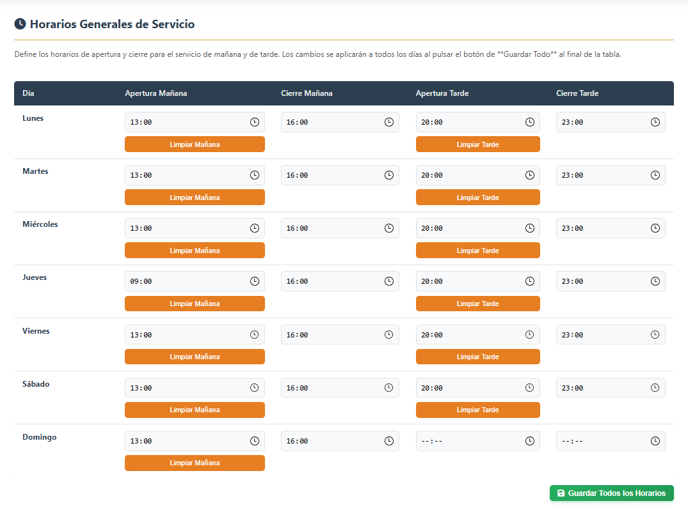Image resolution: width=688 pixels, height=510 pixels.
Task: Click the clock icon for Martes morning closing
Action: (389, 175)
